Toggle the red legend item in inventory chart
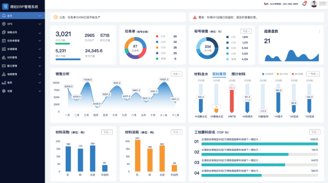328x183 pixels. 297,74
